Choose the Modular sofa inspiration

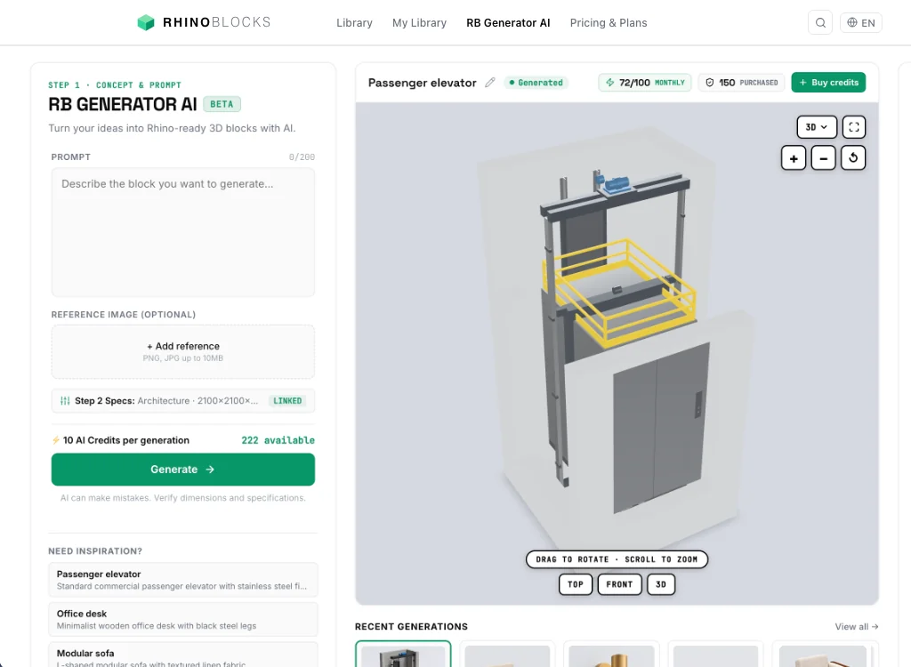click(x=183, y=655)
